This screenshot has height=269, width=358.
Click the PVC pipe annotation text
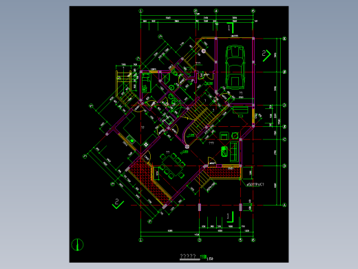(255, 184)
